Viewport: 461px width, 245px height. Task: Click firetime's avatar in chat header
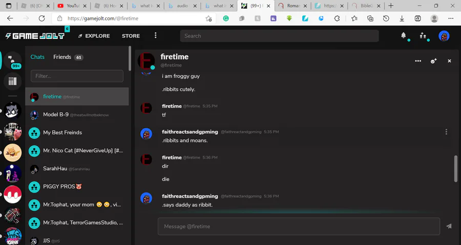click(x=146, y=61)
